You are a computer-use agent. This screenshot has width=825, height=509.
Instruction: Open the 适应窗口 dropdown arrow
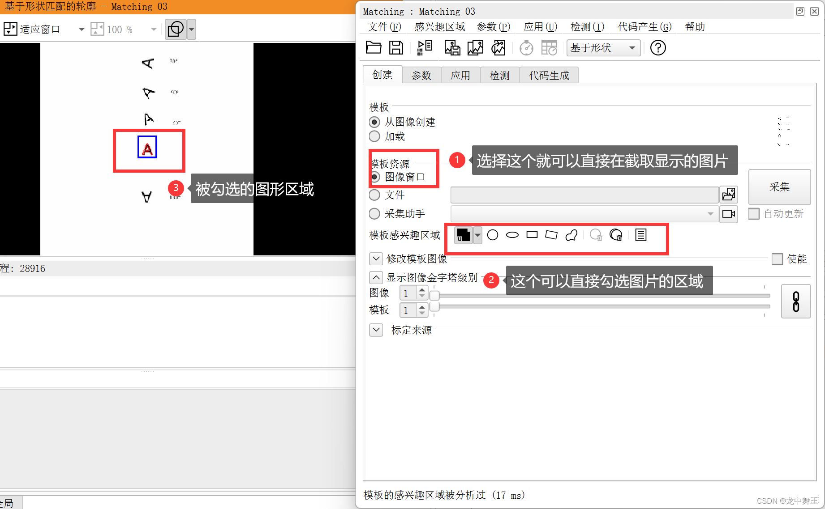pyautogui.click(x=82, y=30)
